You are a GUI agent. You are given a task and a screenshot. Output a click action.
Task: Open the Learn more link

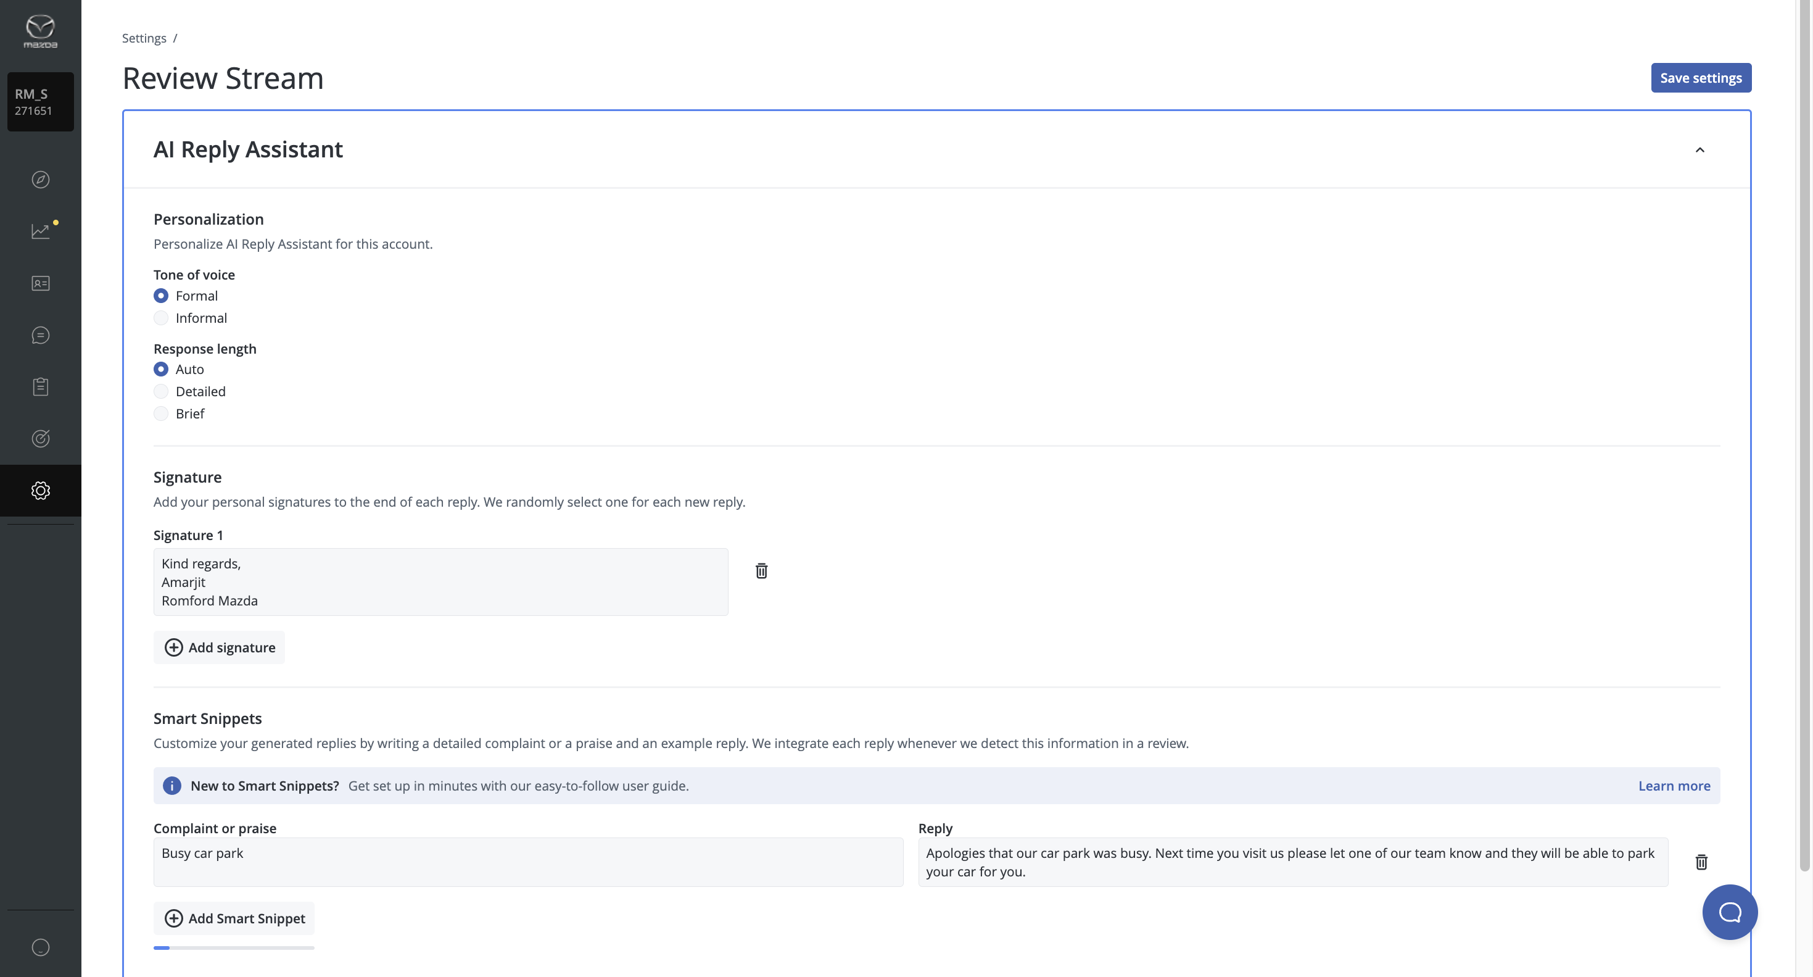coord(1674,786)
